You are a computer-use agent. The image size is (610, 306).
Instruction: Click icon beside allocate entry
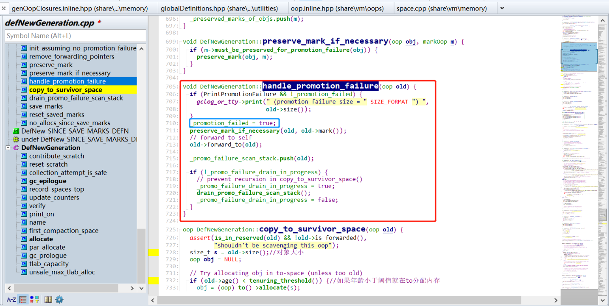[x=24, y=239]
